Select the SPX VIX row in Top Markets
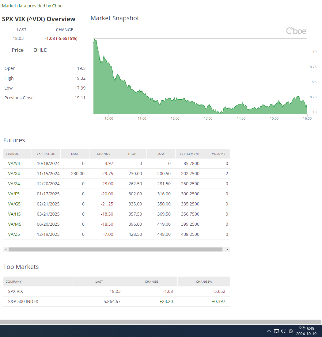 tap(116, 291)
